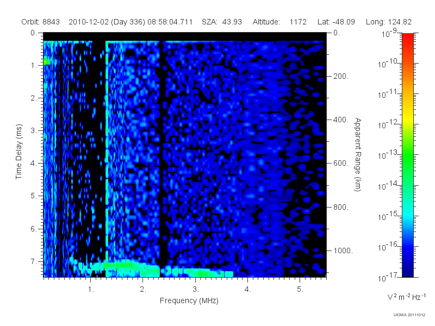The image size is (435, 326).
Task: Click the 'Time Delay (ms)' axis label
Action: coord(18,152)
